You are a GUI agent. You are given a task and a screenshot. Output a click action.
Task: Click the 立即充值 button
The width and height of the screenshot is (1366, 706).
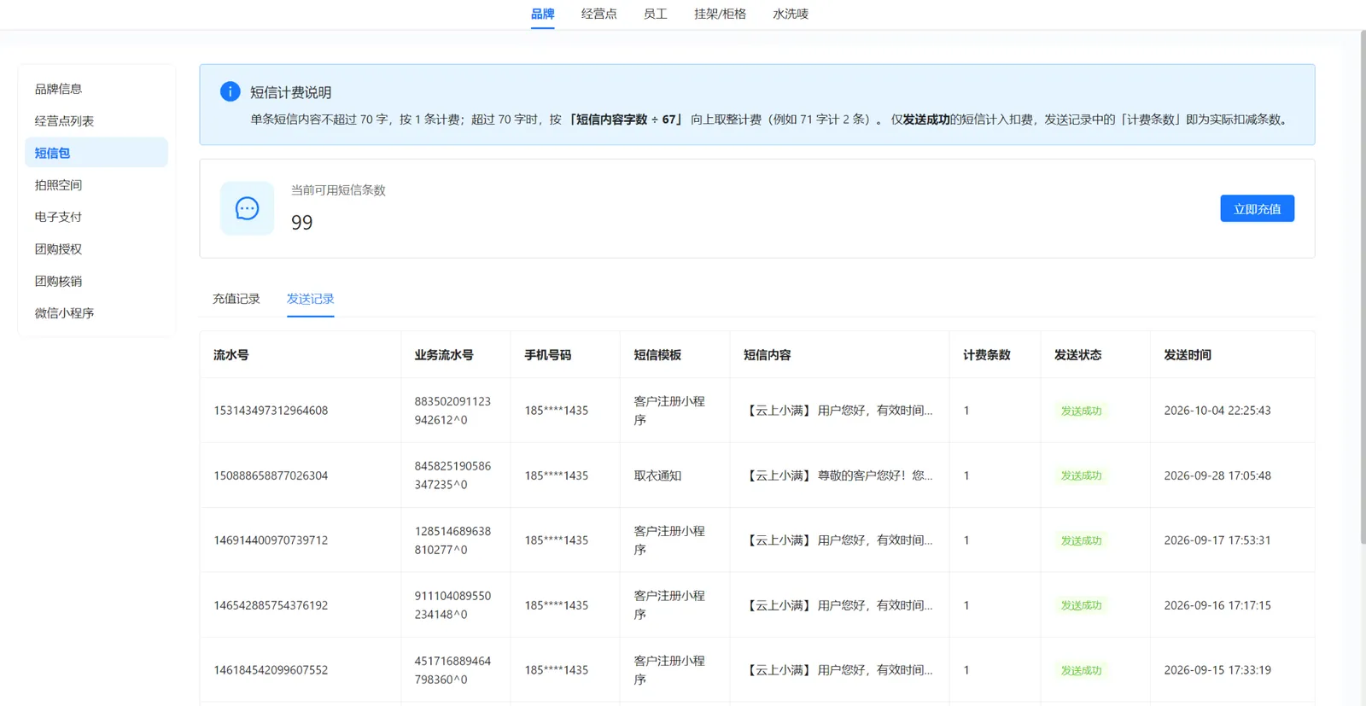[x=1257, y=208]
